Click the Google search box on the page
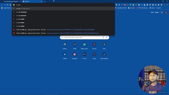 point(84,37)
